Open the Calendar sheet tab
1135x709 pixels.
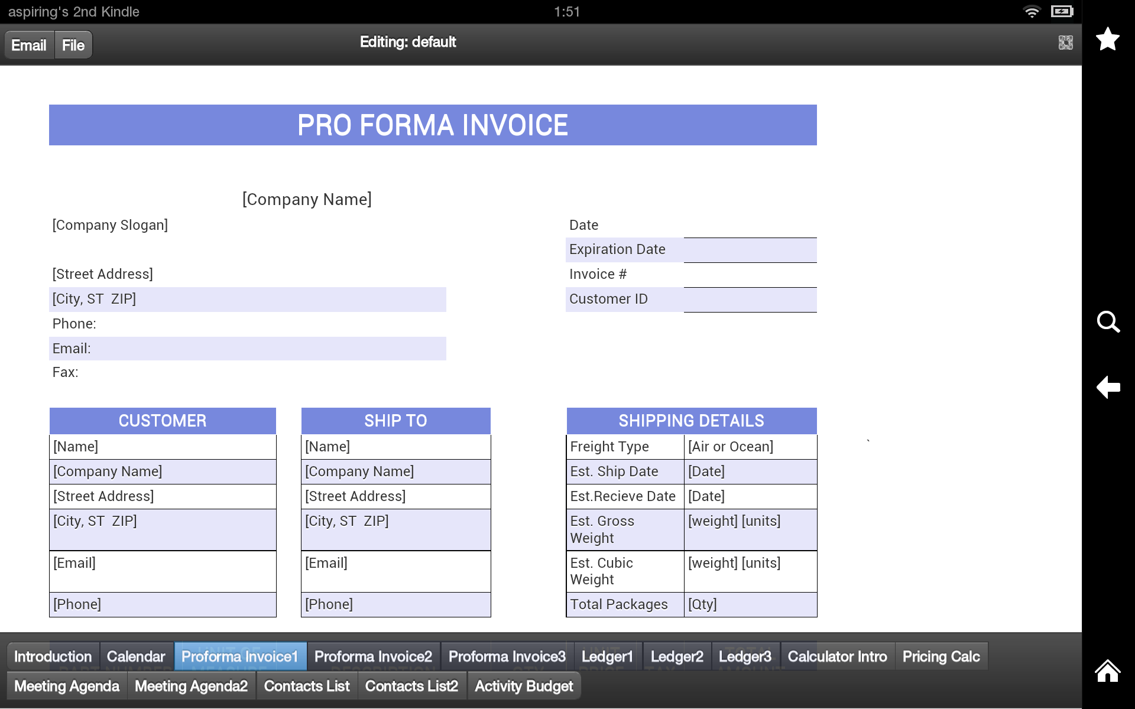(x=136, y=656)
